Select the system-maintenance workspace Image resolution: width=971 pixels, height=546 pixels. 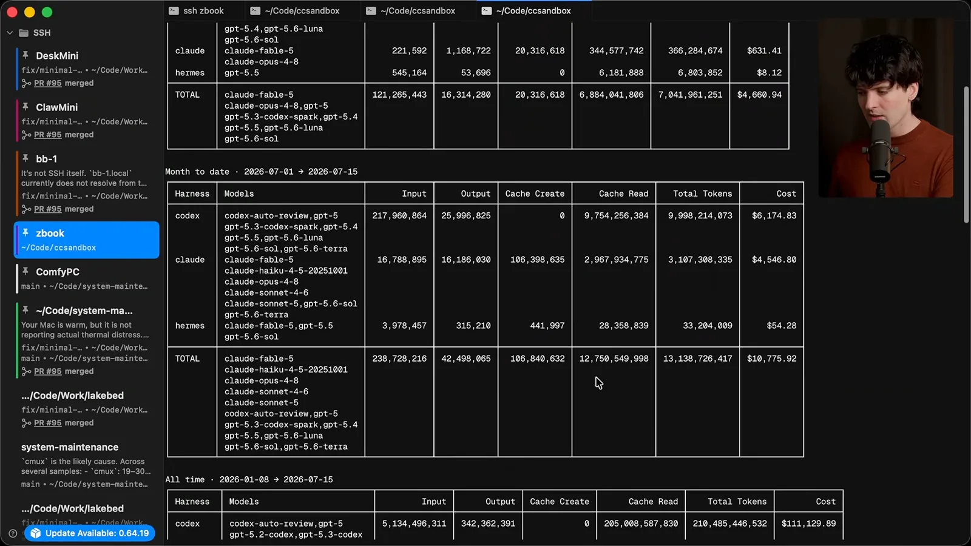[86, 465]
